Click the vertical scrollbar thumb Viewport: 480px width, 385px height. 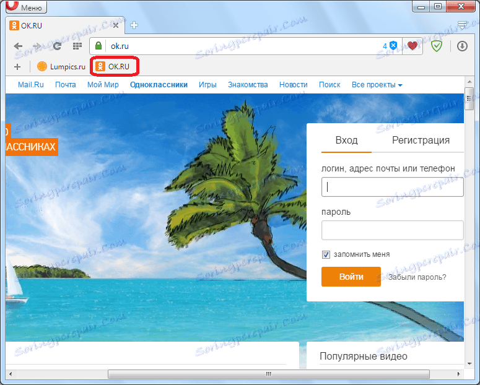tap(469, 98)
